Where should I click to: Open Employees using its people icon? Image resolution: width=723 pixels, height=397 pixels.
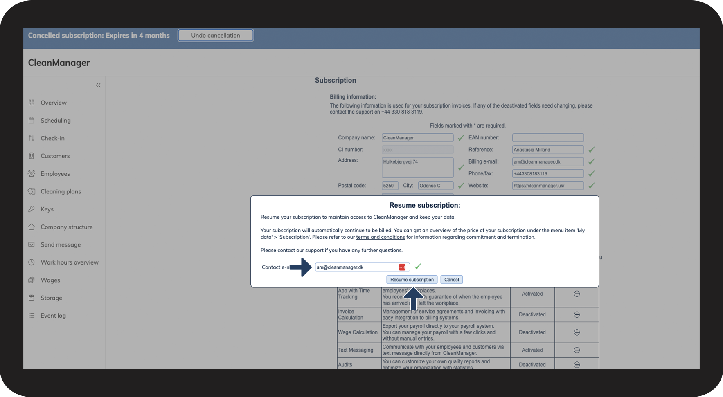click(32, 174)
